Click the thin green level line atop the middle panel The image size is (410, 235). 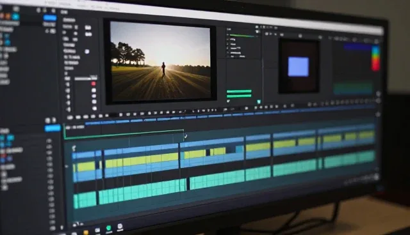[242, 36]
